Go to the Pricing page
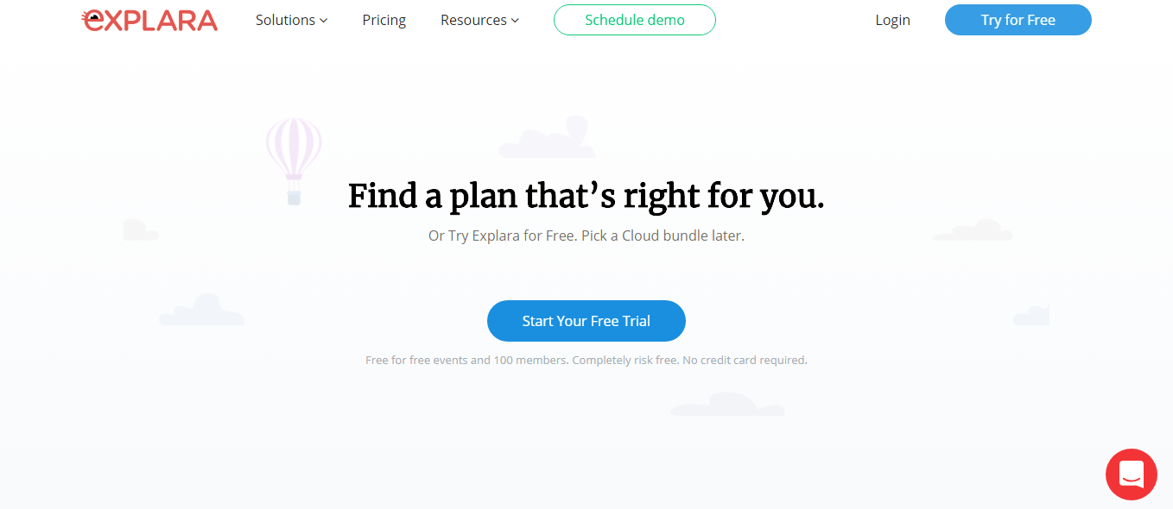 pyautogui.click(x=384, y=20)
